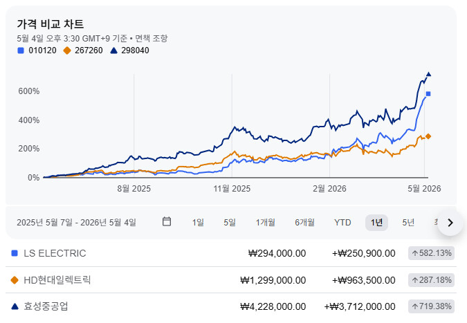Click the price ₩4,228,000.00
Viewport: 467px width, 323px height.
coord(273,306)
